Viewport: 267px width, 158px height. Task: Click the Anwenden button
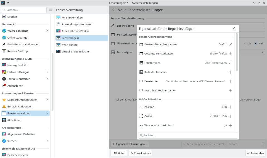click(x=255, y=153)
